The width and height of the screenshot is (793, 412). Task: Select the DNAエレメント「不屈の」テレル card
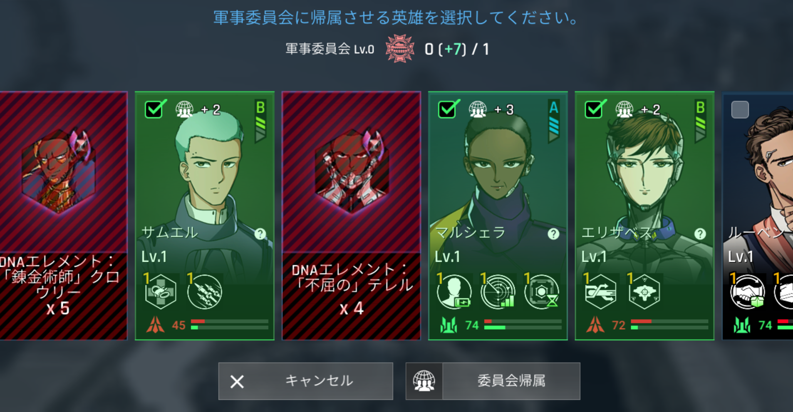pos(352,216)
